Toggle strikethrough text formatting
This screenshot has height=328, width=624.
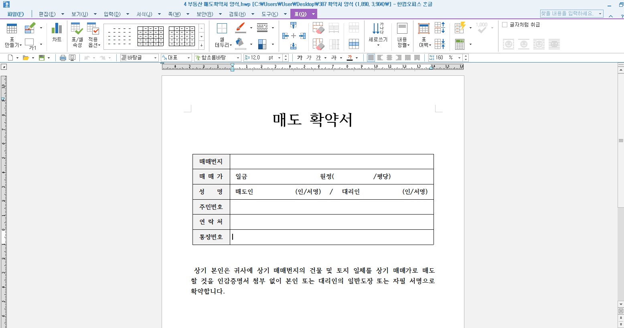[x=334, y=58]
